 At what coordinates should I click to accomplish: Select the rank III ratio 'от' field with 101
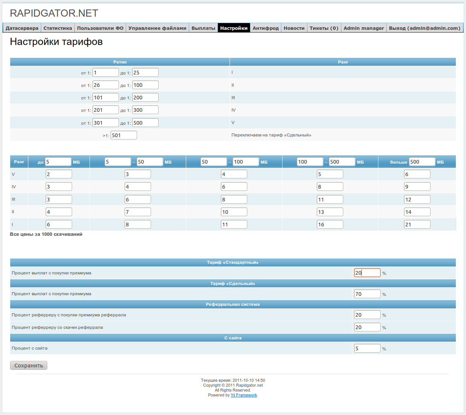point(106,98)
